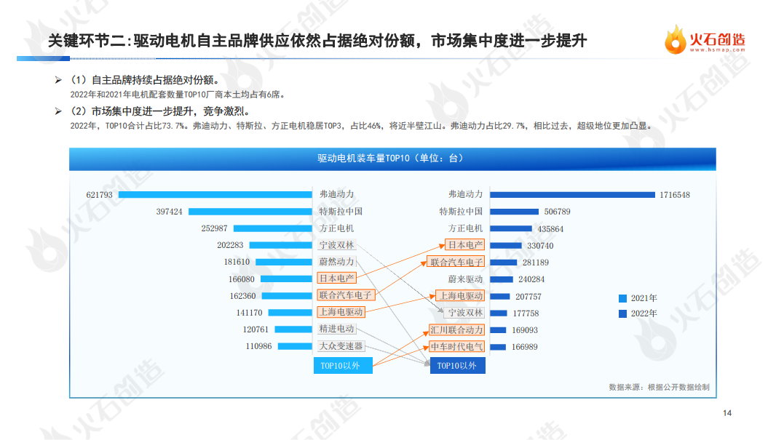Click the 蔚然动力 gray box label
This screenshot has height=440, width=784.
point(337,262)
